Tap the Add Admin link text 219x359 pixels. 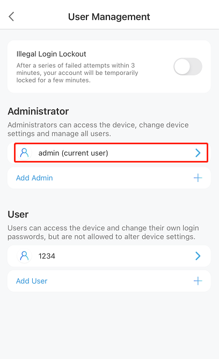coord(34,178)
